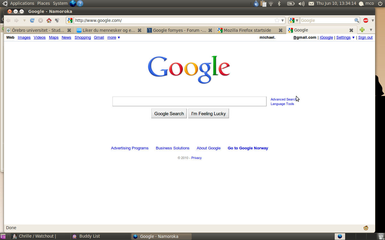Click the I'm Feeling Lucky button
This screenshot has height=240, width=385.
pos(208,113)
